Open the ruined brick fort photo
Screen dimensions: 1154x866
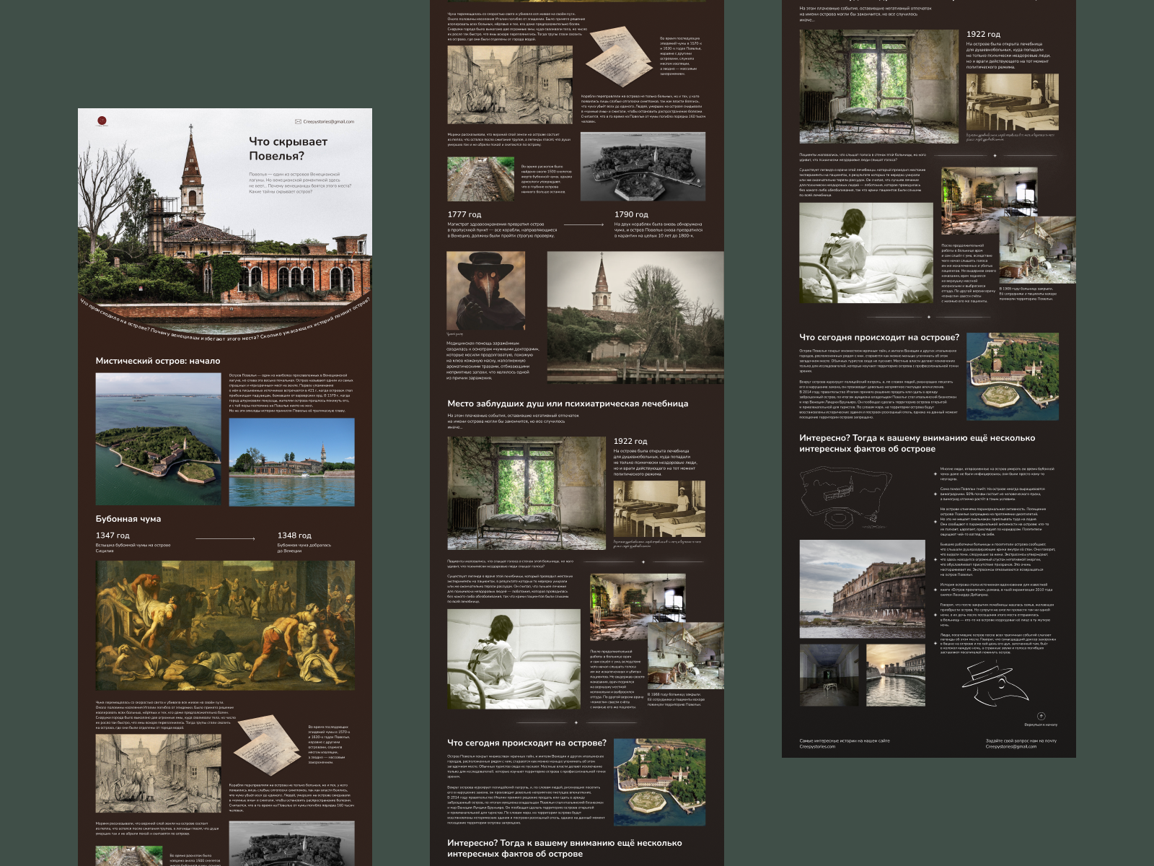point(863,589)
